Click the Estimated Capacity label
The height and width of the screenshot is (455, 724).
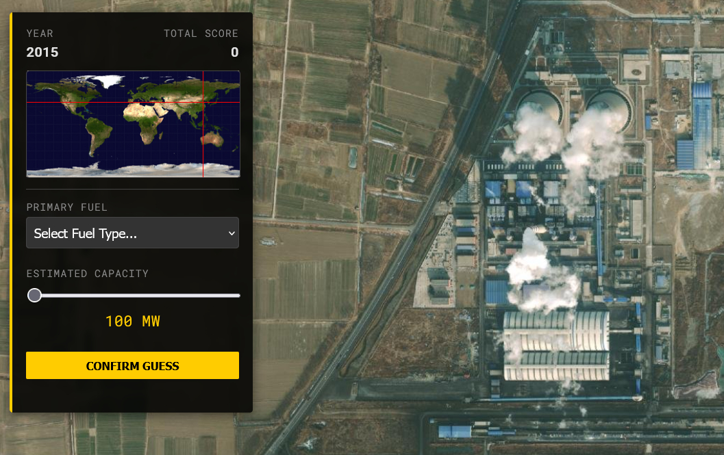click(87, 274)
